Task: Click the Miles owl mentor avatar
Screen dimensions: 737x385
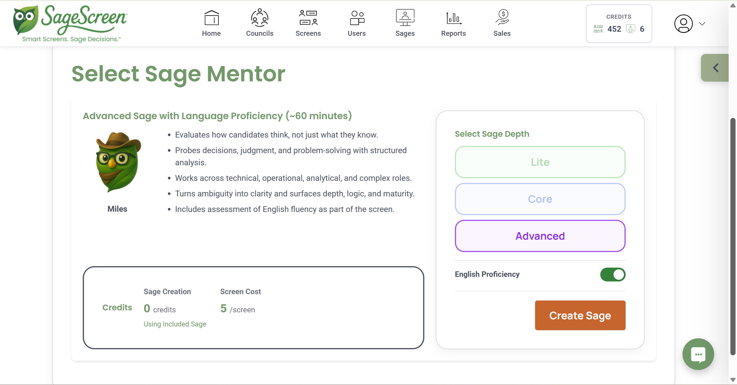Action: pos(118,162)
